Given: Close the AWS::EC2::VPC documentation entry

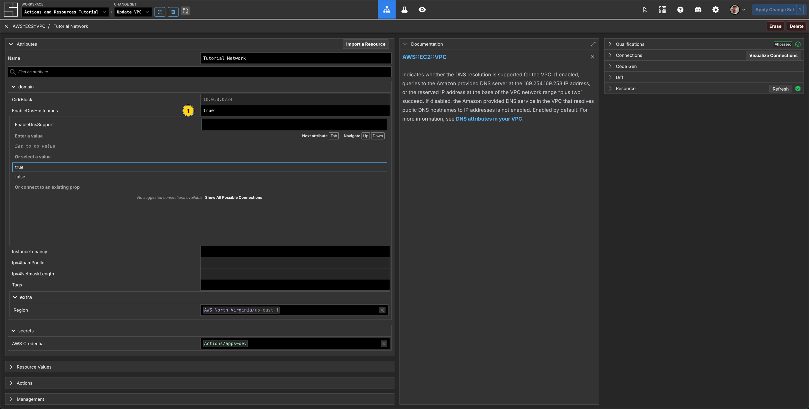Looking at the screenshot, I should [592, 57].
